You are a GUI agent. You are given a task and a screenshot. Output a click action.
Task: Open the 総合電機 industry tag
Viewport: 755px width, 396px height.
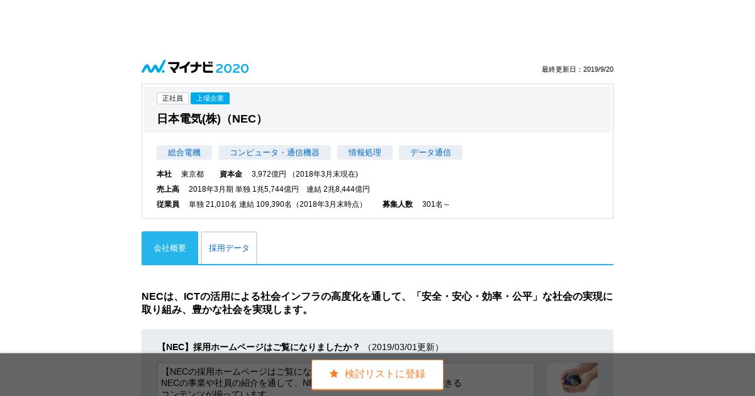[184, 153]
